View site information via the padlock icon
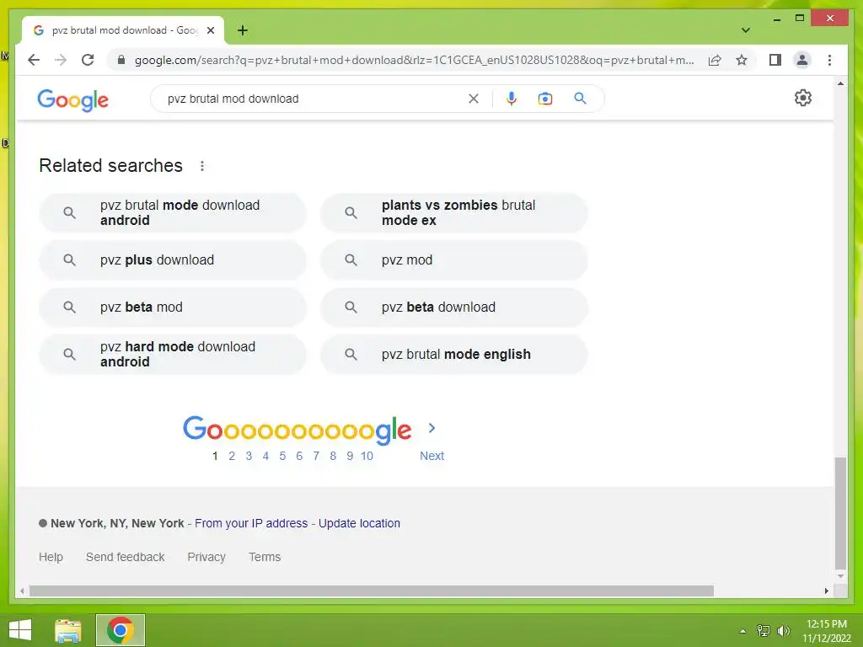Viewport: 863px width, 647px height. tap(121, 60)
